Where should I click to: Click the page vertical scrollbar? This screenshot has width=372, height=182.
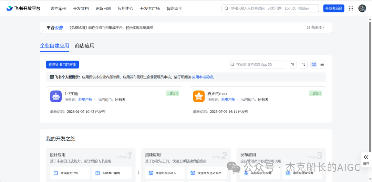point(370,86)
